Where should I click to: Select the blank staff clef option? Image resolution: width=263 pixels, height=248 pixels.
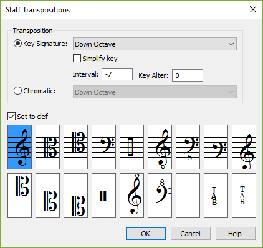pos(188,196)
